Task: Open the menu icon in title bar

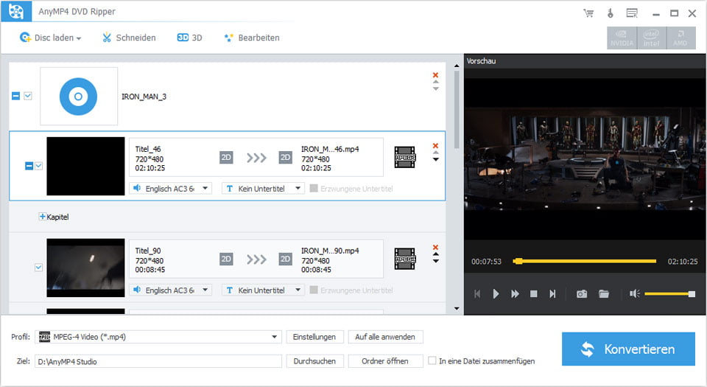Action: (632, 13)
